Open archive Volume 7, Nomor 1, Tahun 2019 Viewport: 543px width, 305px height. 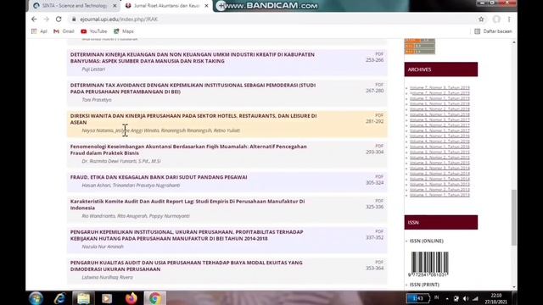point(439,98)
